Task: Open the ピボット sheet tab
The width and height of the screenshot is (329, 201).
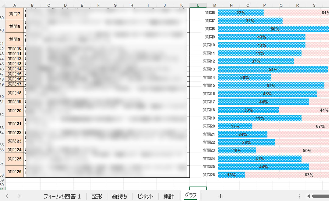Action: click(x=145, y=196)
